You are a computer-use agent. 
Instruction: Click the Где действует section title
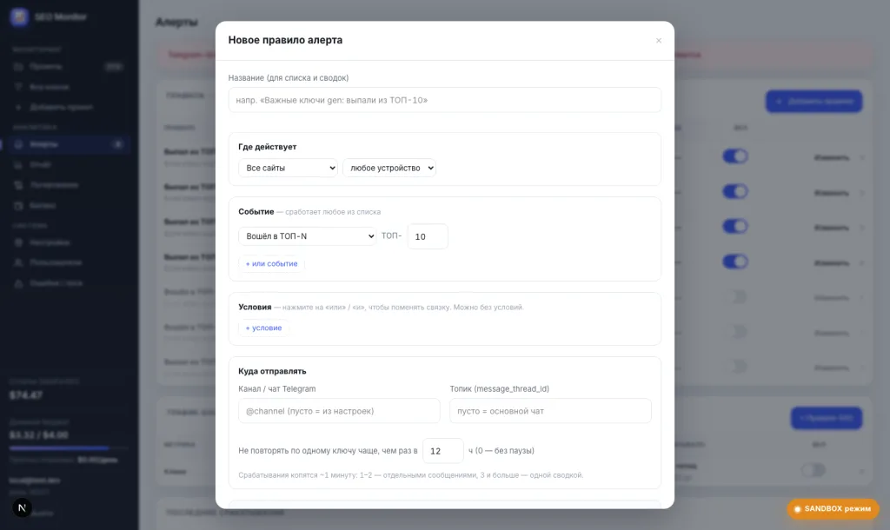click(268, 147)
